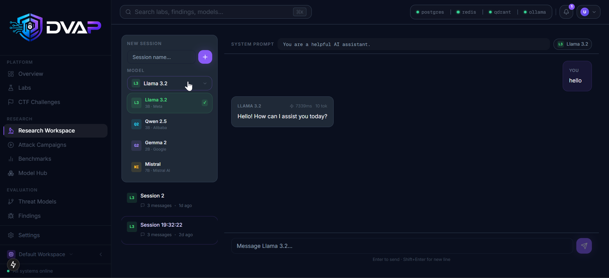Collapse the Llama 3.2 model dropdown
Viewport: 609px width, 278px height.
[x=170, y=83]
